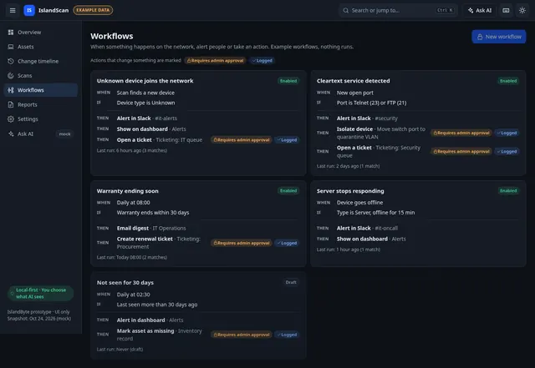Click Logged badge on Mark asset as missing
This screenshot has width=535, height=368.
[287, 335]
